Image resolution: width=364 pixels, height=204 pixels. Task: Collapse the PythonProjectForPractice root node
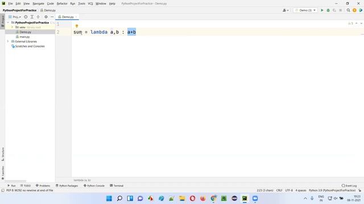point(8,23)
